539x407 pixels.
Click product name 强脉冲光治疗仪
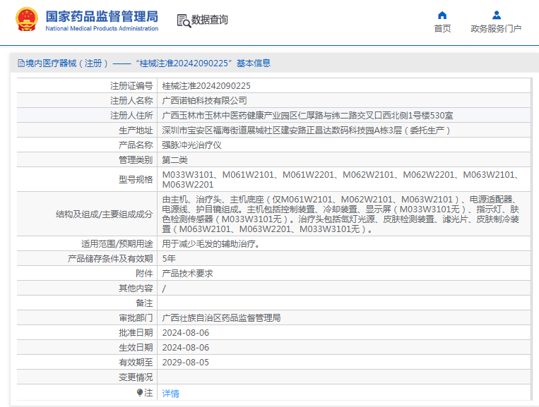[192, 145]
